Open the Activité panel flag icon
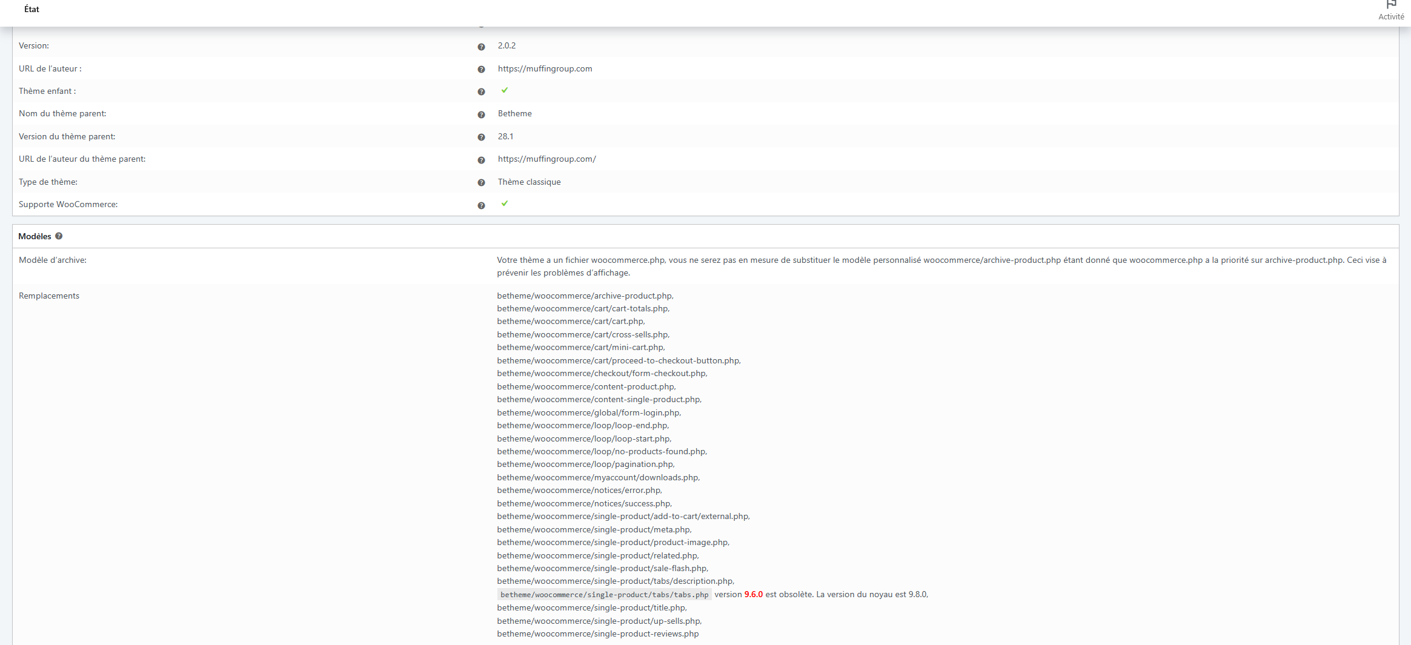The width and height of the screenshot is (1411, 645). pyautogui.click(x=1391, y=5)
